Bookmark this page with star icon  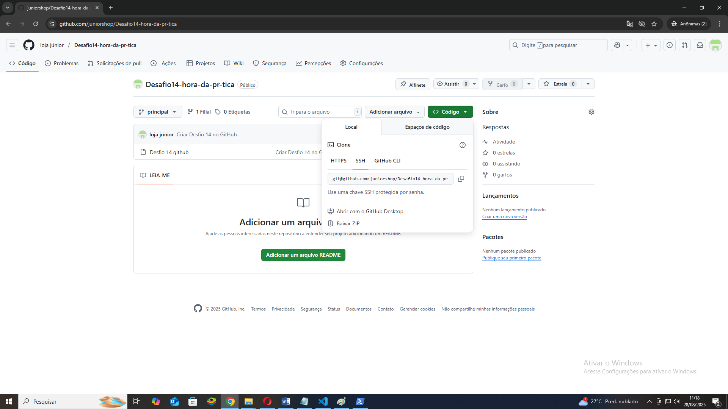[654, 24]
